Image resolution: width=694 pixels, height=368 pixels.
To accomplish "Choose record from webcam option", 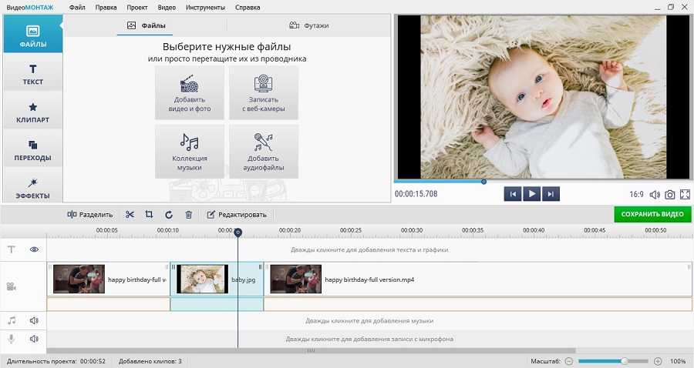I will click(x=263, y=93).
